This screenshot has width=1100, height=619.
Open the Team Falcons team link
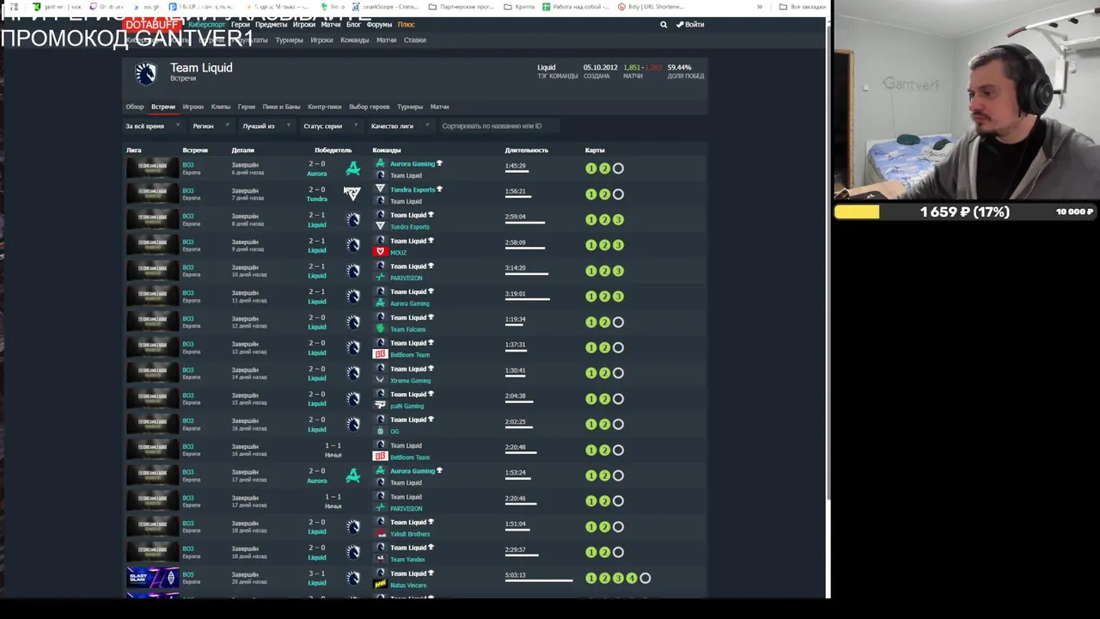point(407,329)
